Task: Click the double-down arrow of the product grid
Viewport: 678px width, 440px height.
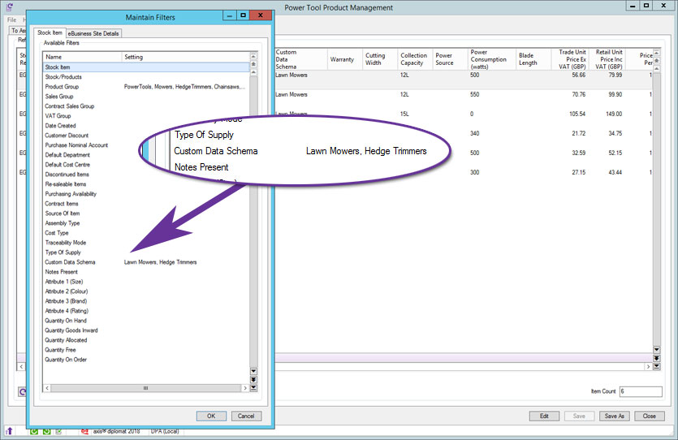Action: coord(656,358)
